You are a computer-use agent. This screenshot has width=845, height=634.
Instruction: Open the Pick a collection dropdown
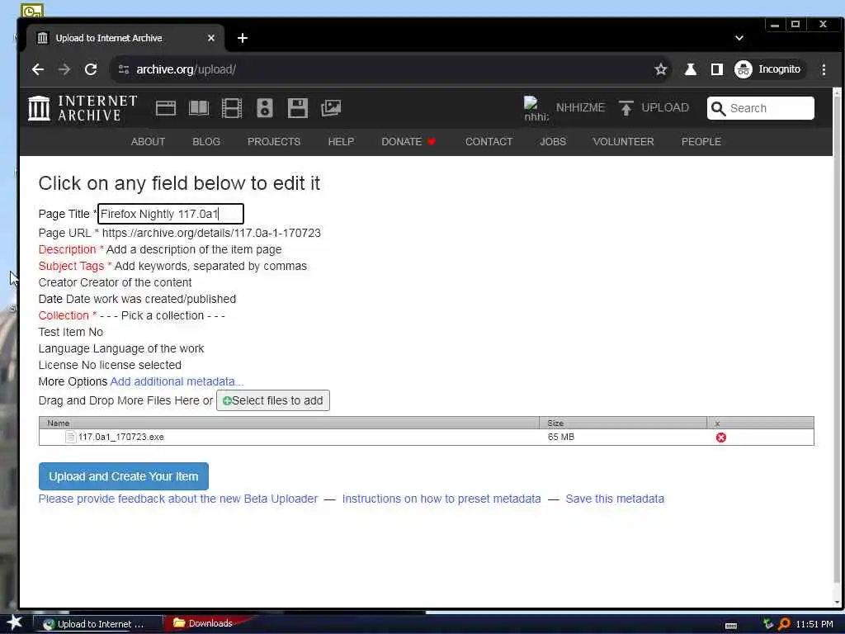click(163, 316)
